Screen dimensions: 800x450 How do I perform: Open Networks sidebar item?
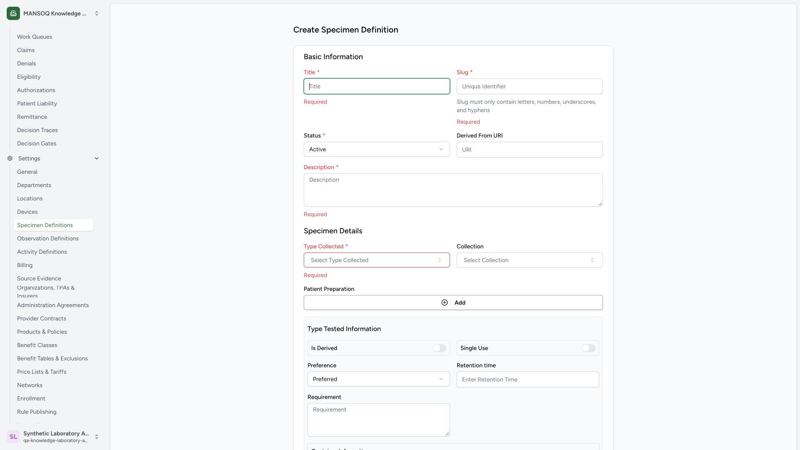(x=30, y=385)
